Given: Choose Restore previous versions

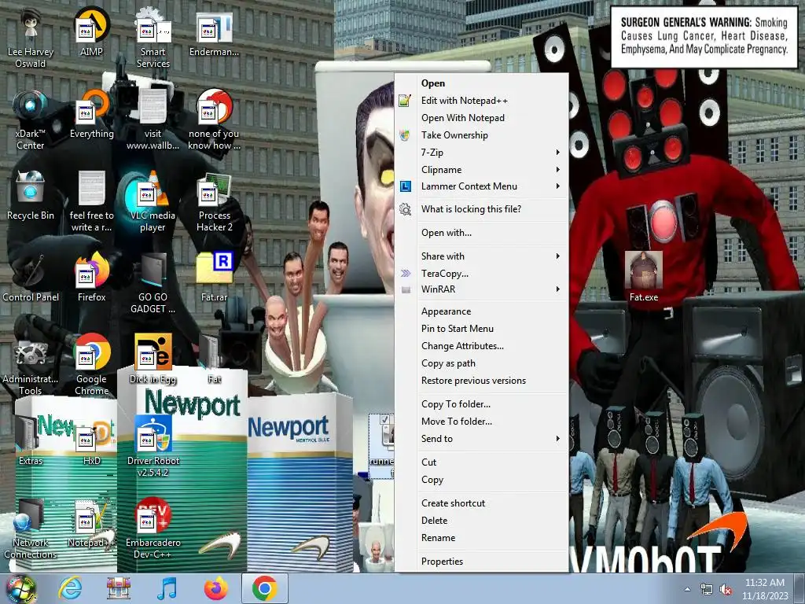Looking at the screenshot, I should (491, 381).
